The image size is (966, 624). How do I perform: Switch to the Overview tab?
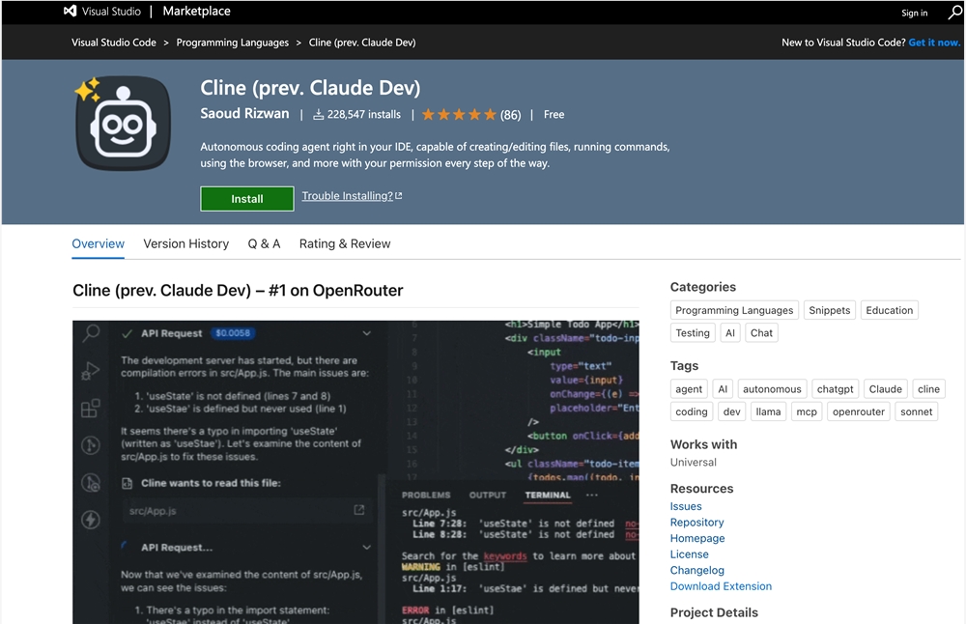tap(98, 244)
